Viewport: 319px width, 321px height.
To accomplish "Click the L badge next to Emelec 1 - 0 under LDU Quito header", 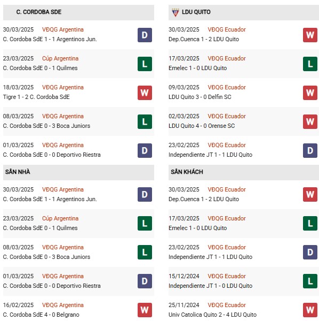I will click(x=310, y=64).
